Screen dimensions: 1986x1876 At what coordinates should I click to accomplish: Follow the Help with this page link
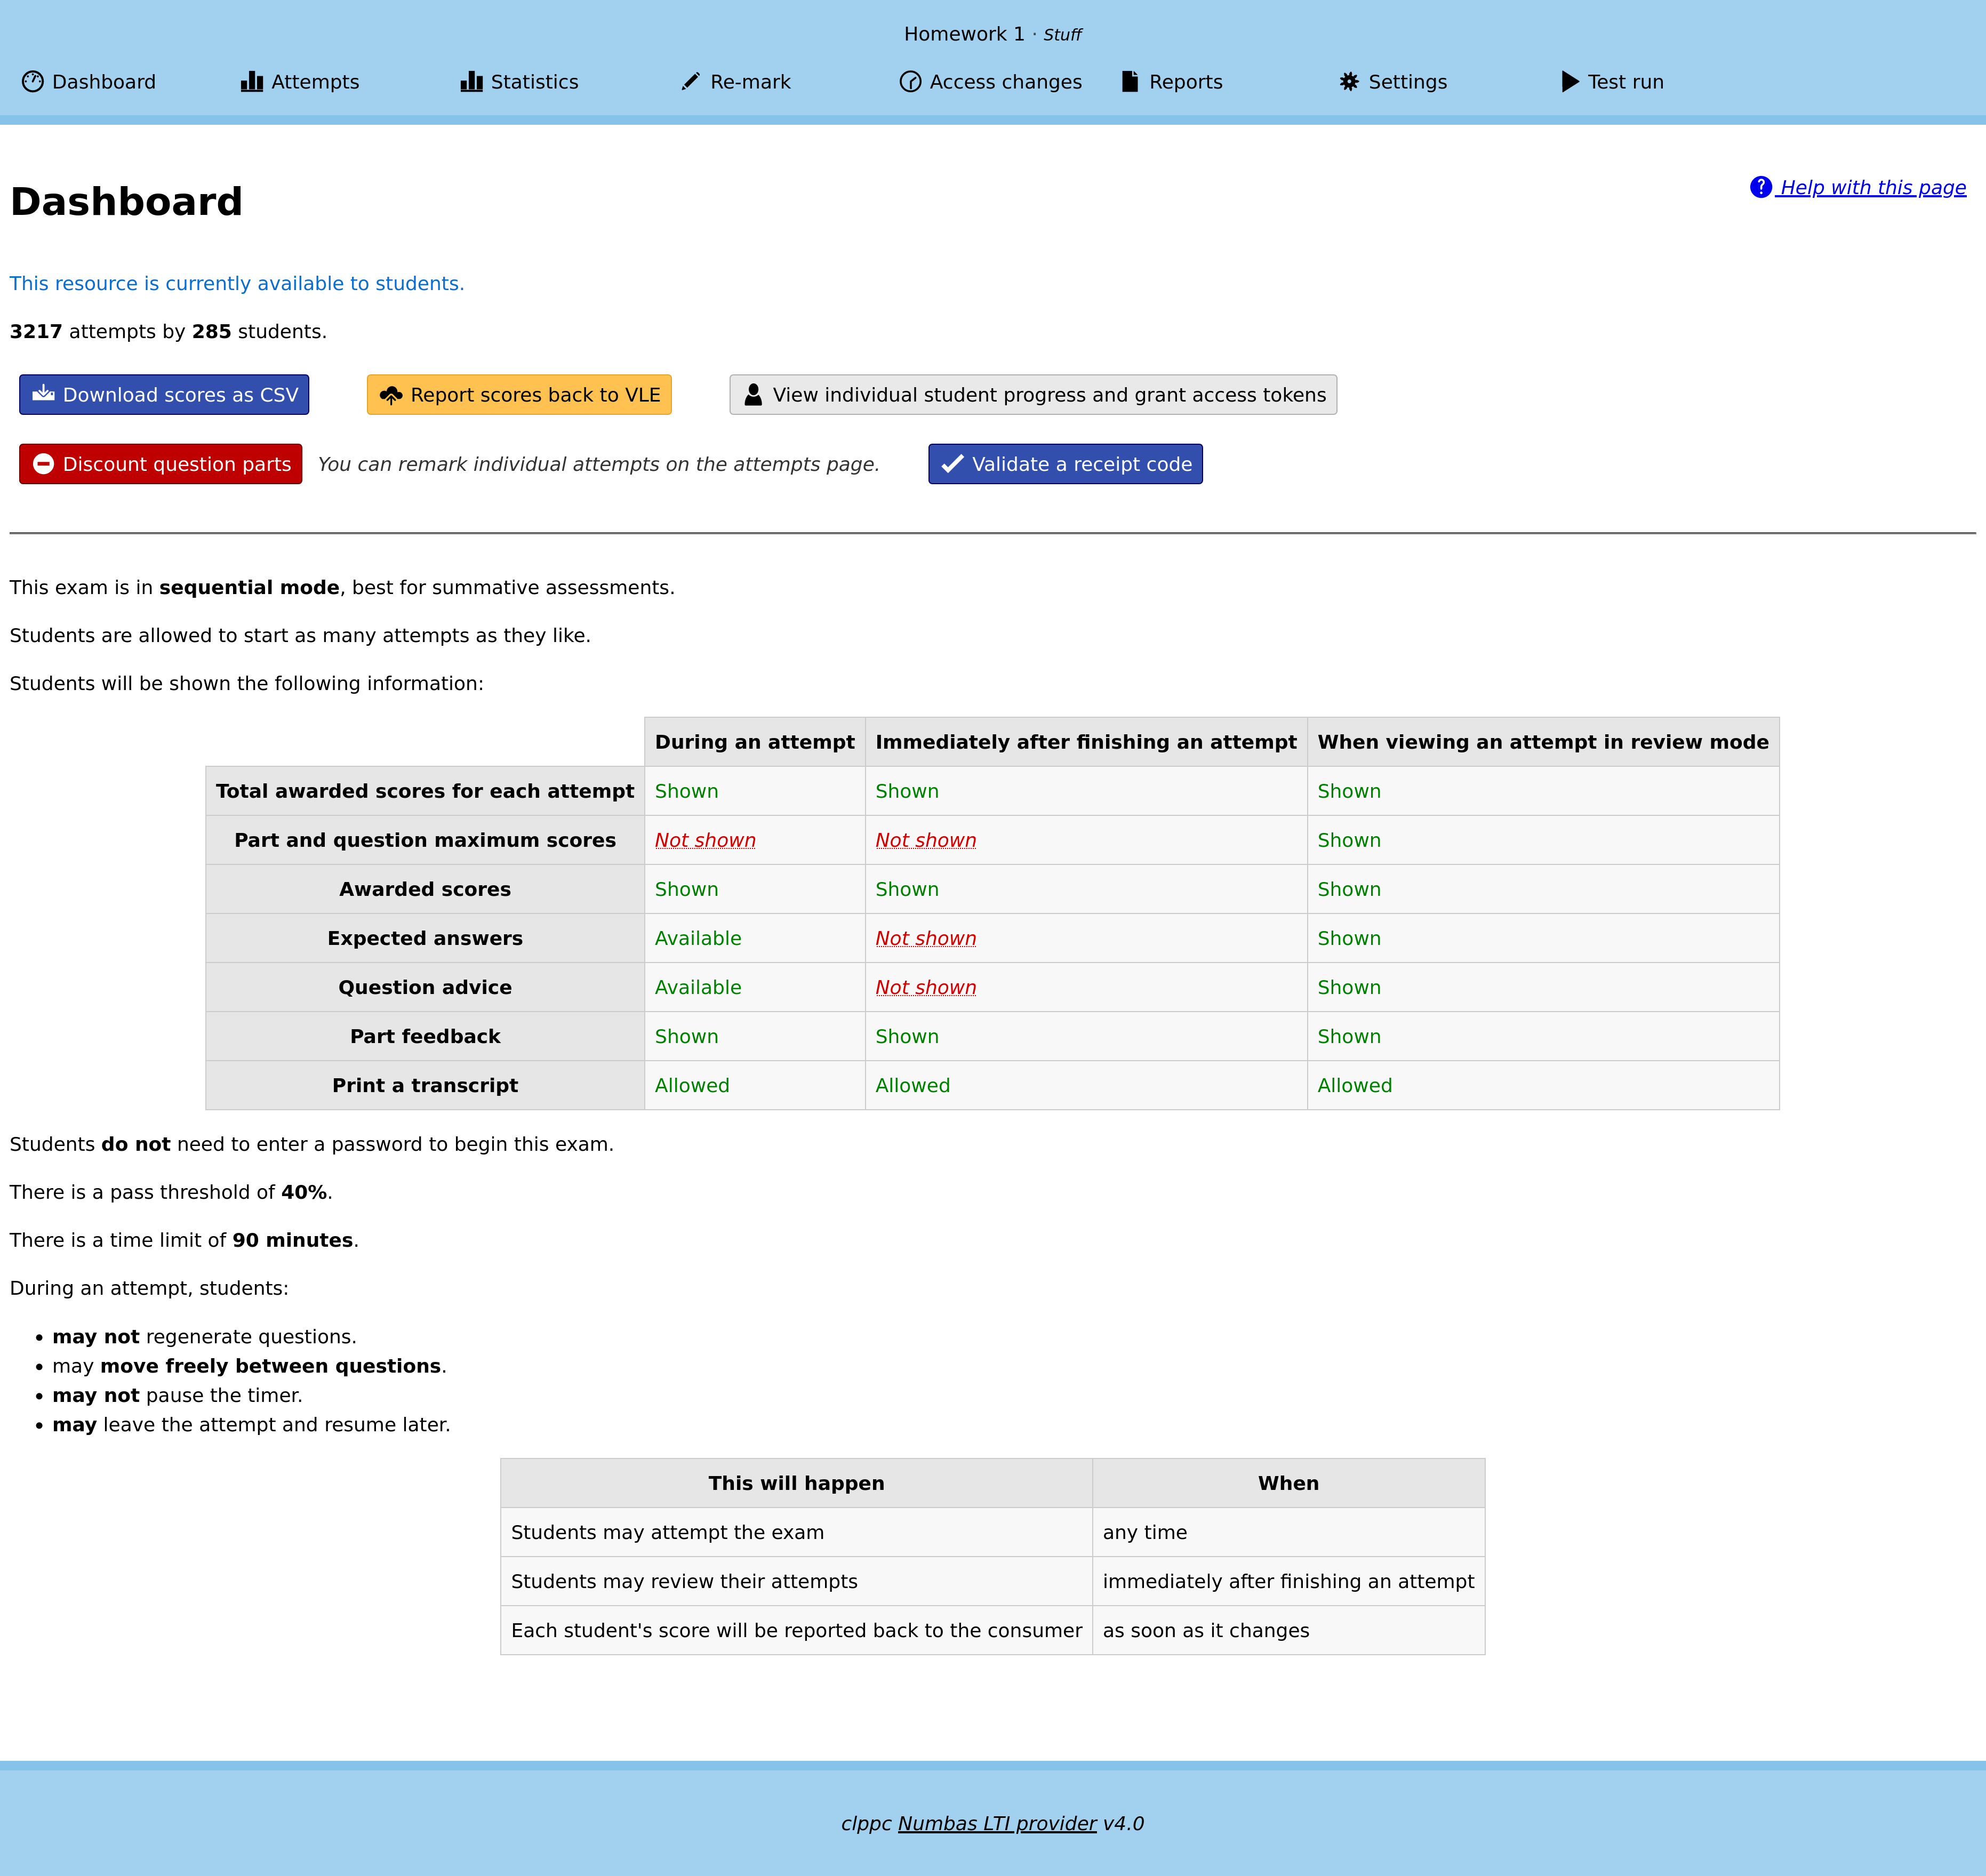[1872, 186]
